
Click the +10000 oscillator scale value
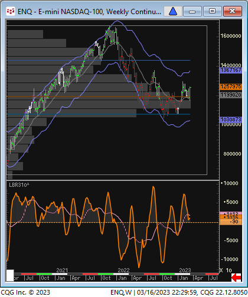pos(229,183)
